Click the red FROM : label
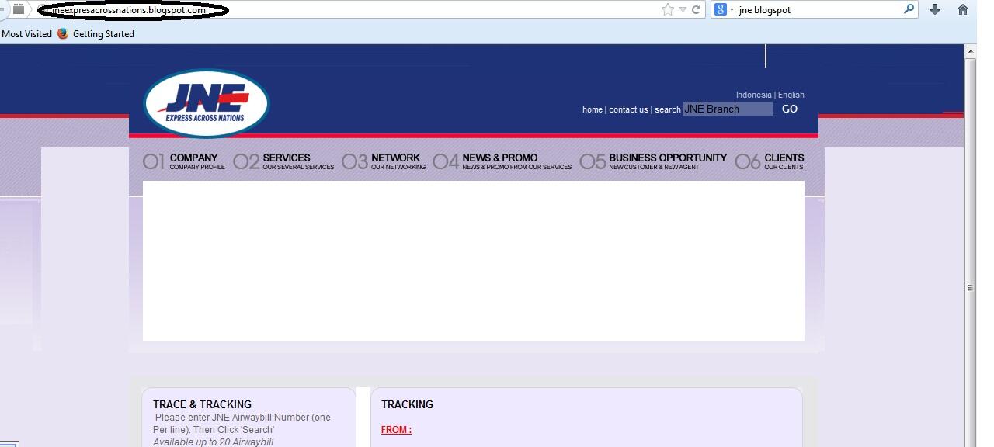This screenshot has width=994, height=447. tap(396, 430)
